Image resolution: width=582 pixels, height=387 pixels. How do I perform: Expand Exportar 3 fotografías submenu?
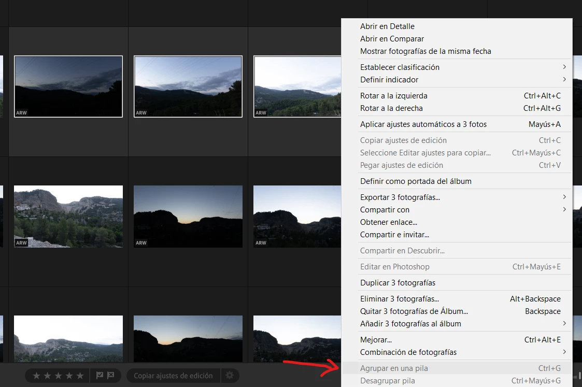(564, 197)
